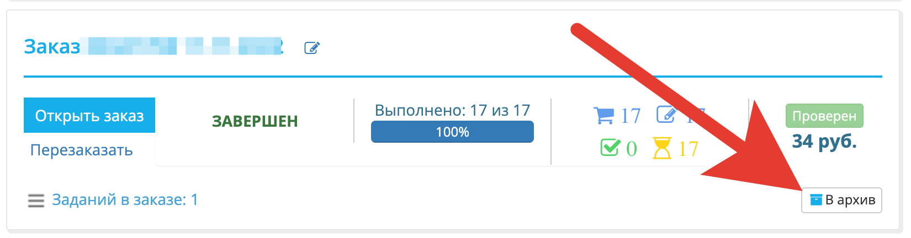Click the archive box icon

816,199
